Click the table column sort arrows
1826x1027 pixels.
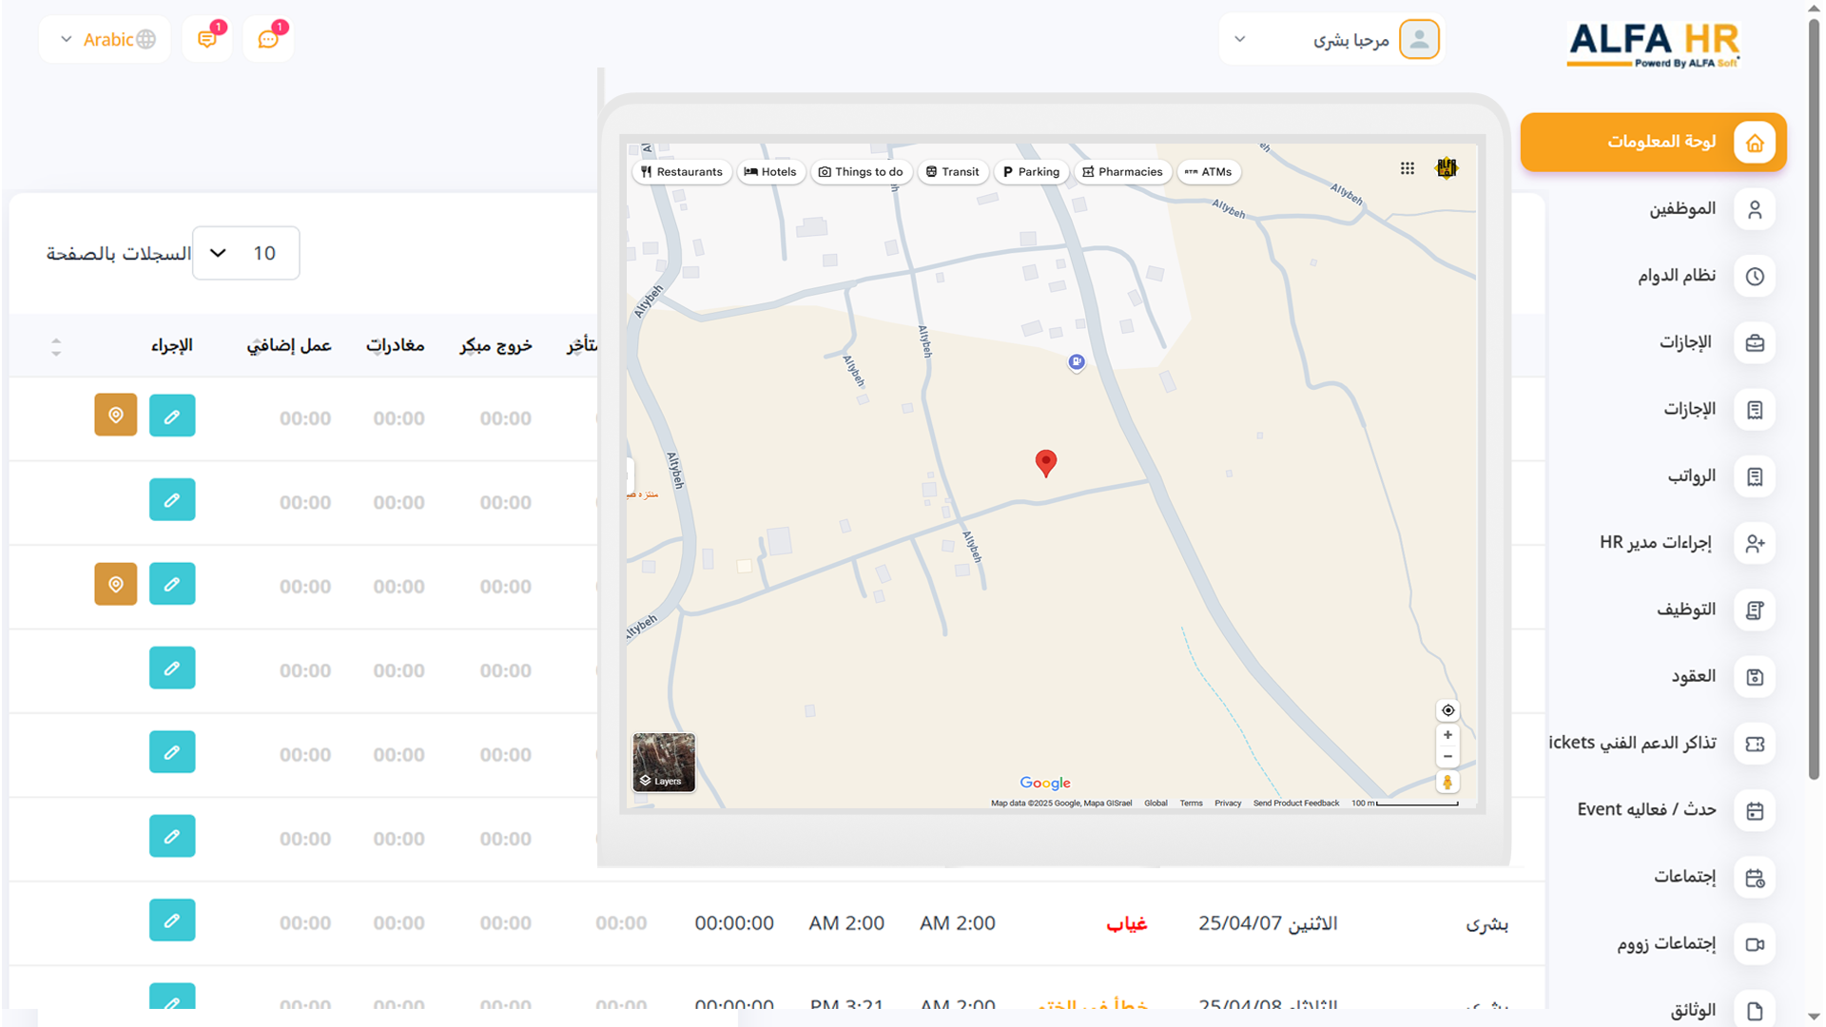click(x=56, y=346)
